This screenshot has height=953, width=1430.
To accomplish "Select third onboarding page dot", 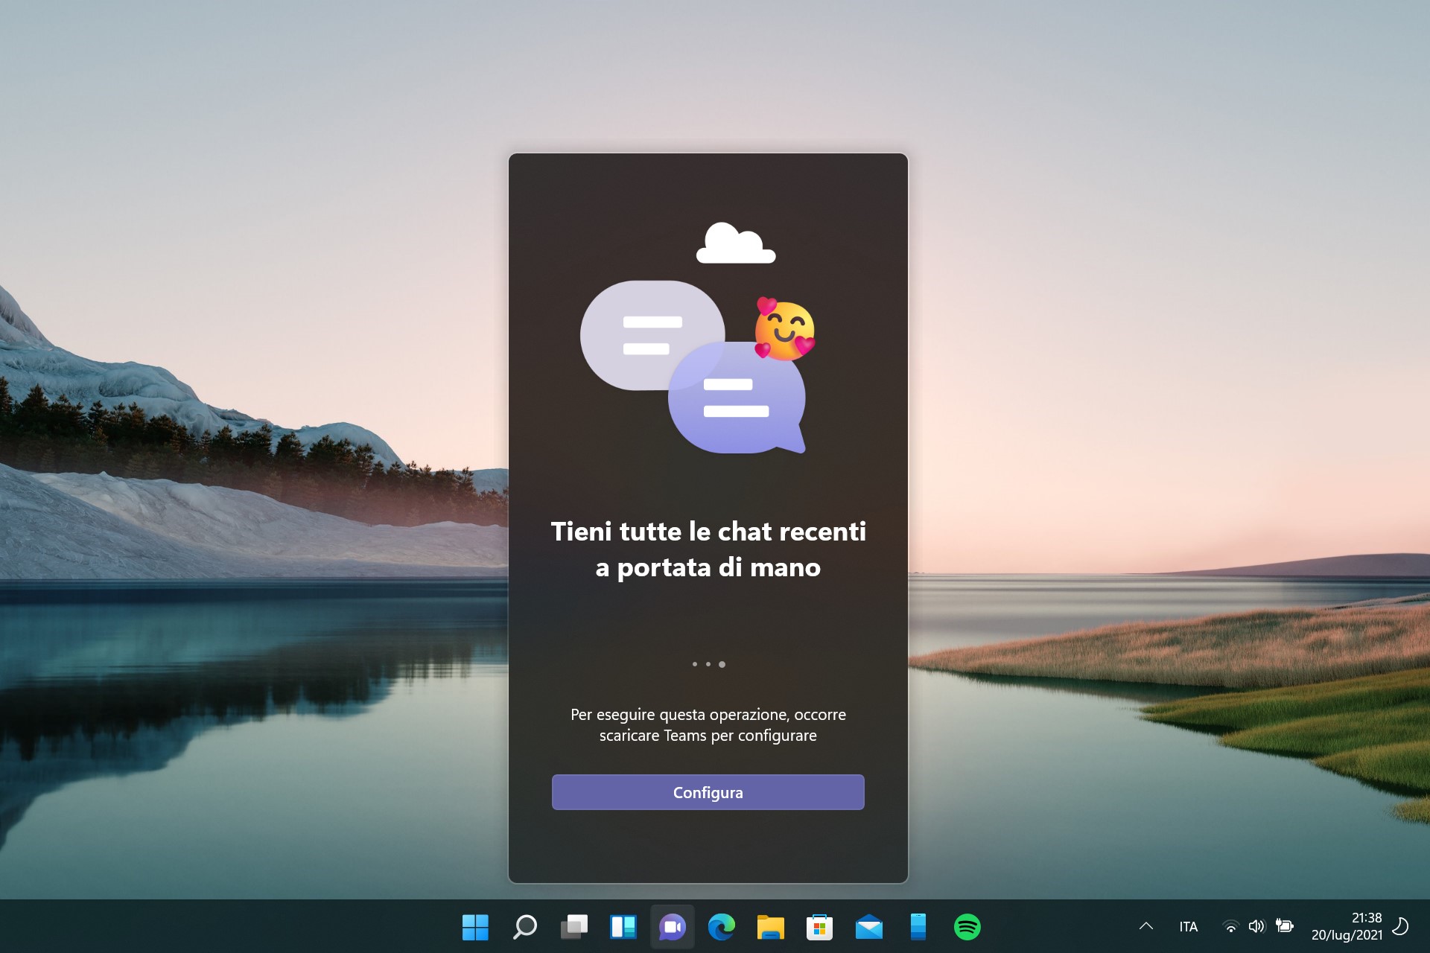I will click(722, 664).
